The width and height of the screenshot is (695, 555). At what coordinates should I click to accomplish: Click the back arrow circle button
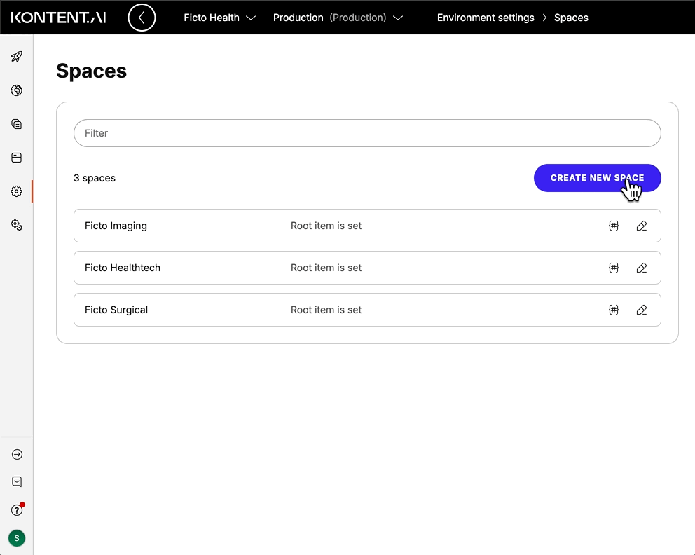coord(142,18)
